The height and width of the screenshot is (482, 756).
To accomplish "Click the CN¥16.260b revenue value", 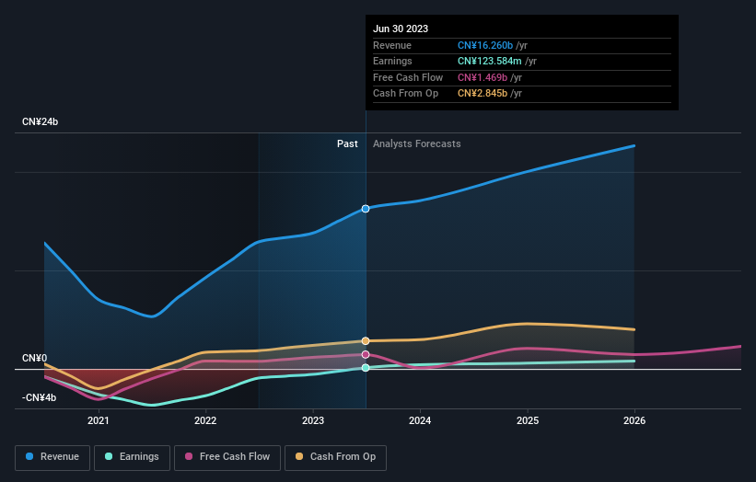I will [x=485, y=45].
